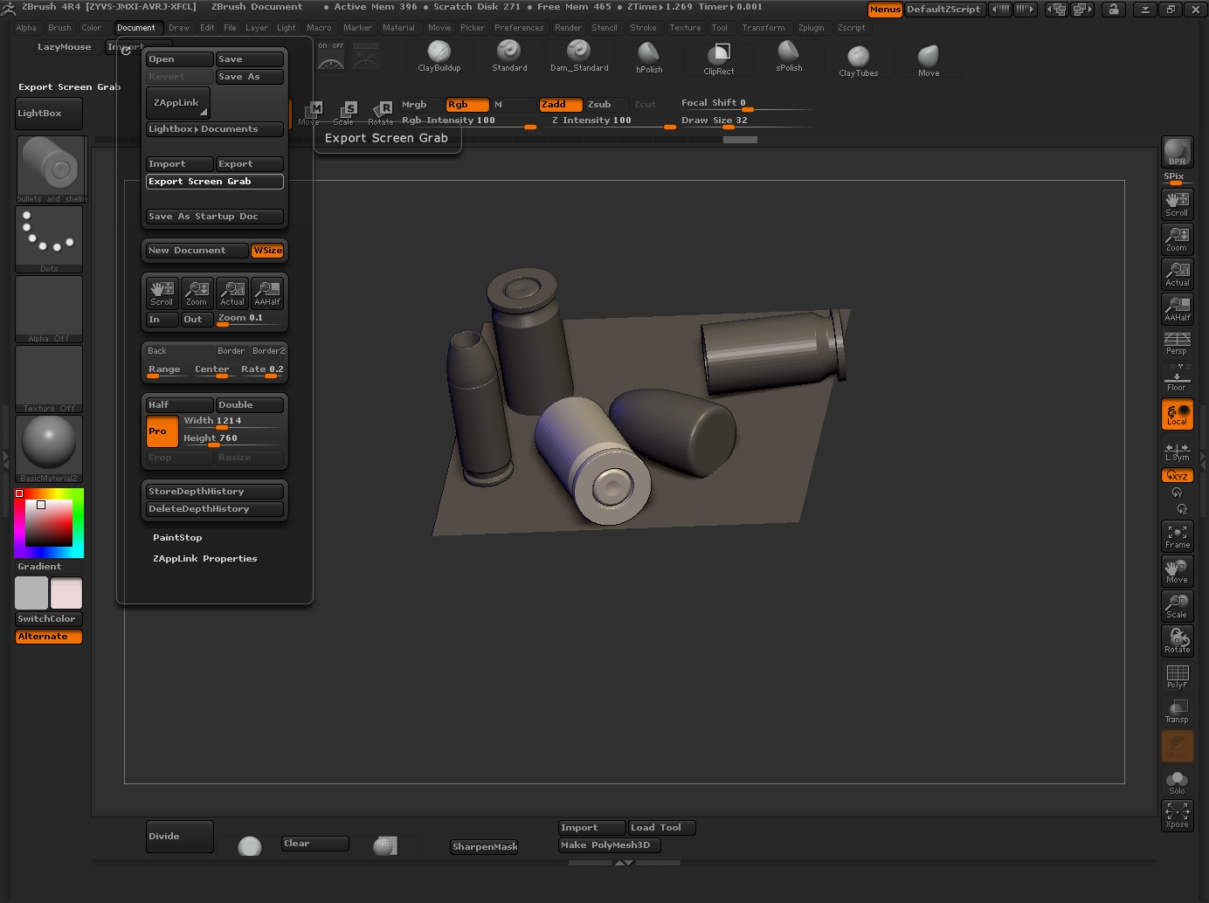Expand the ZAppLink Properties section

click(204, 559)
